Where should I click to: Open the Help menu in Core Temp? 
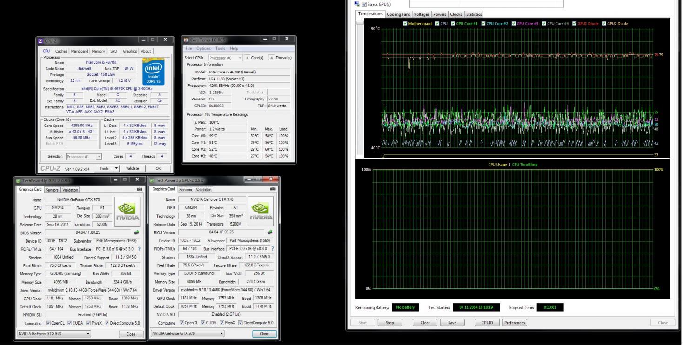tap(234, 48)
